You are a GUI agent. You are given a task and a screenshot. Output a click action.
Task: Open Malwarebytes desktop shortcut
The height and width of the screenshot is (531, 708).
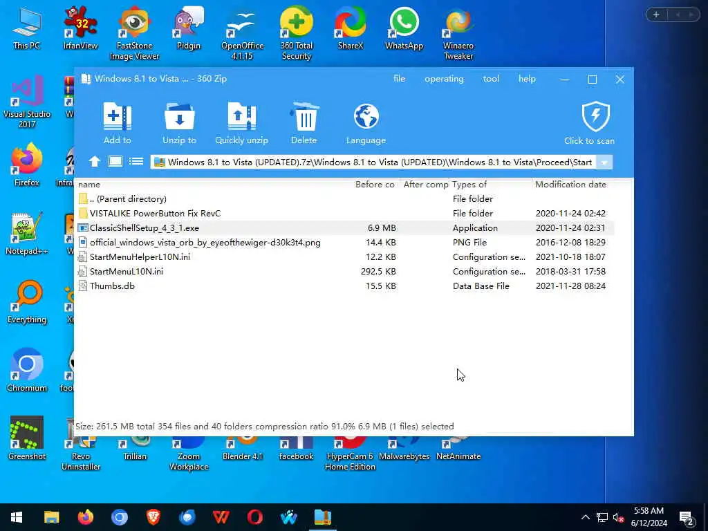(404, 449)
